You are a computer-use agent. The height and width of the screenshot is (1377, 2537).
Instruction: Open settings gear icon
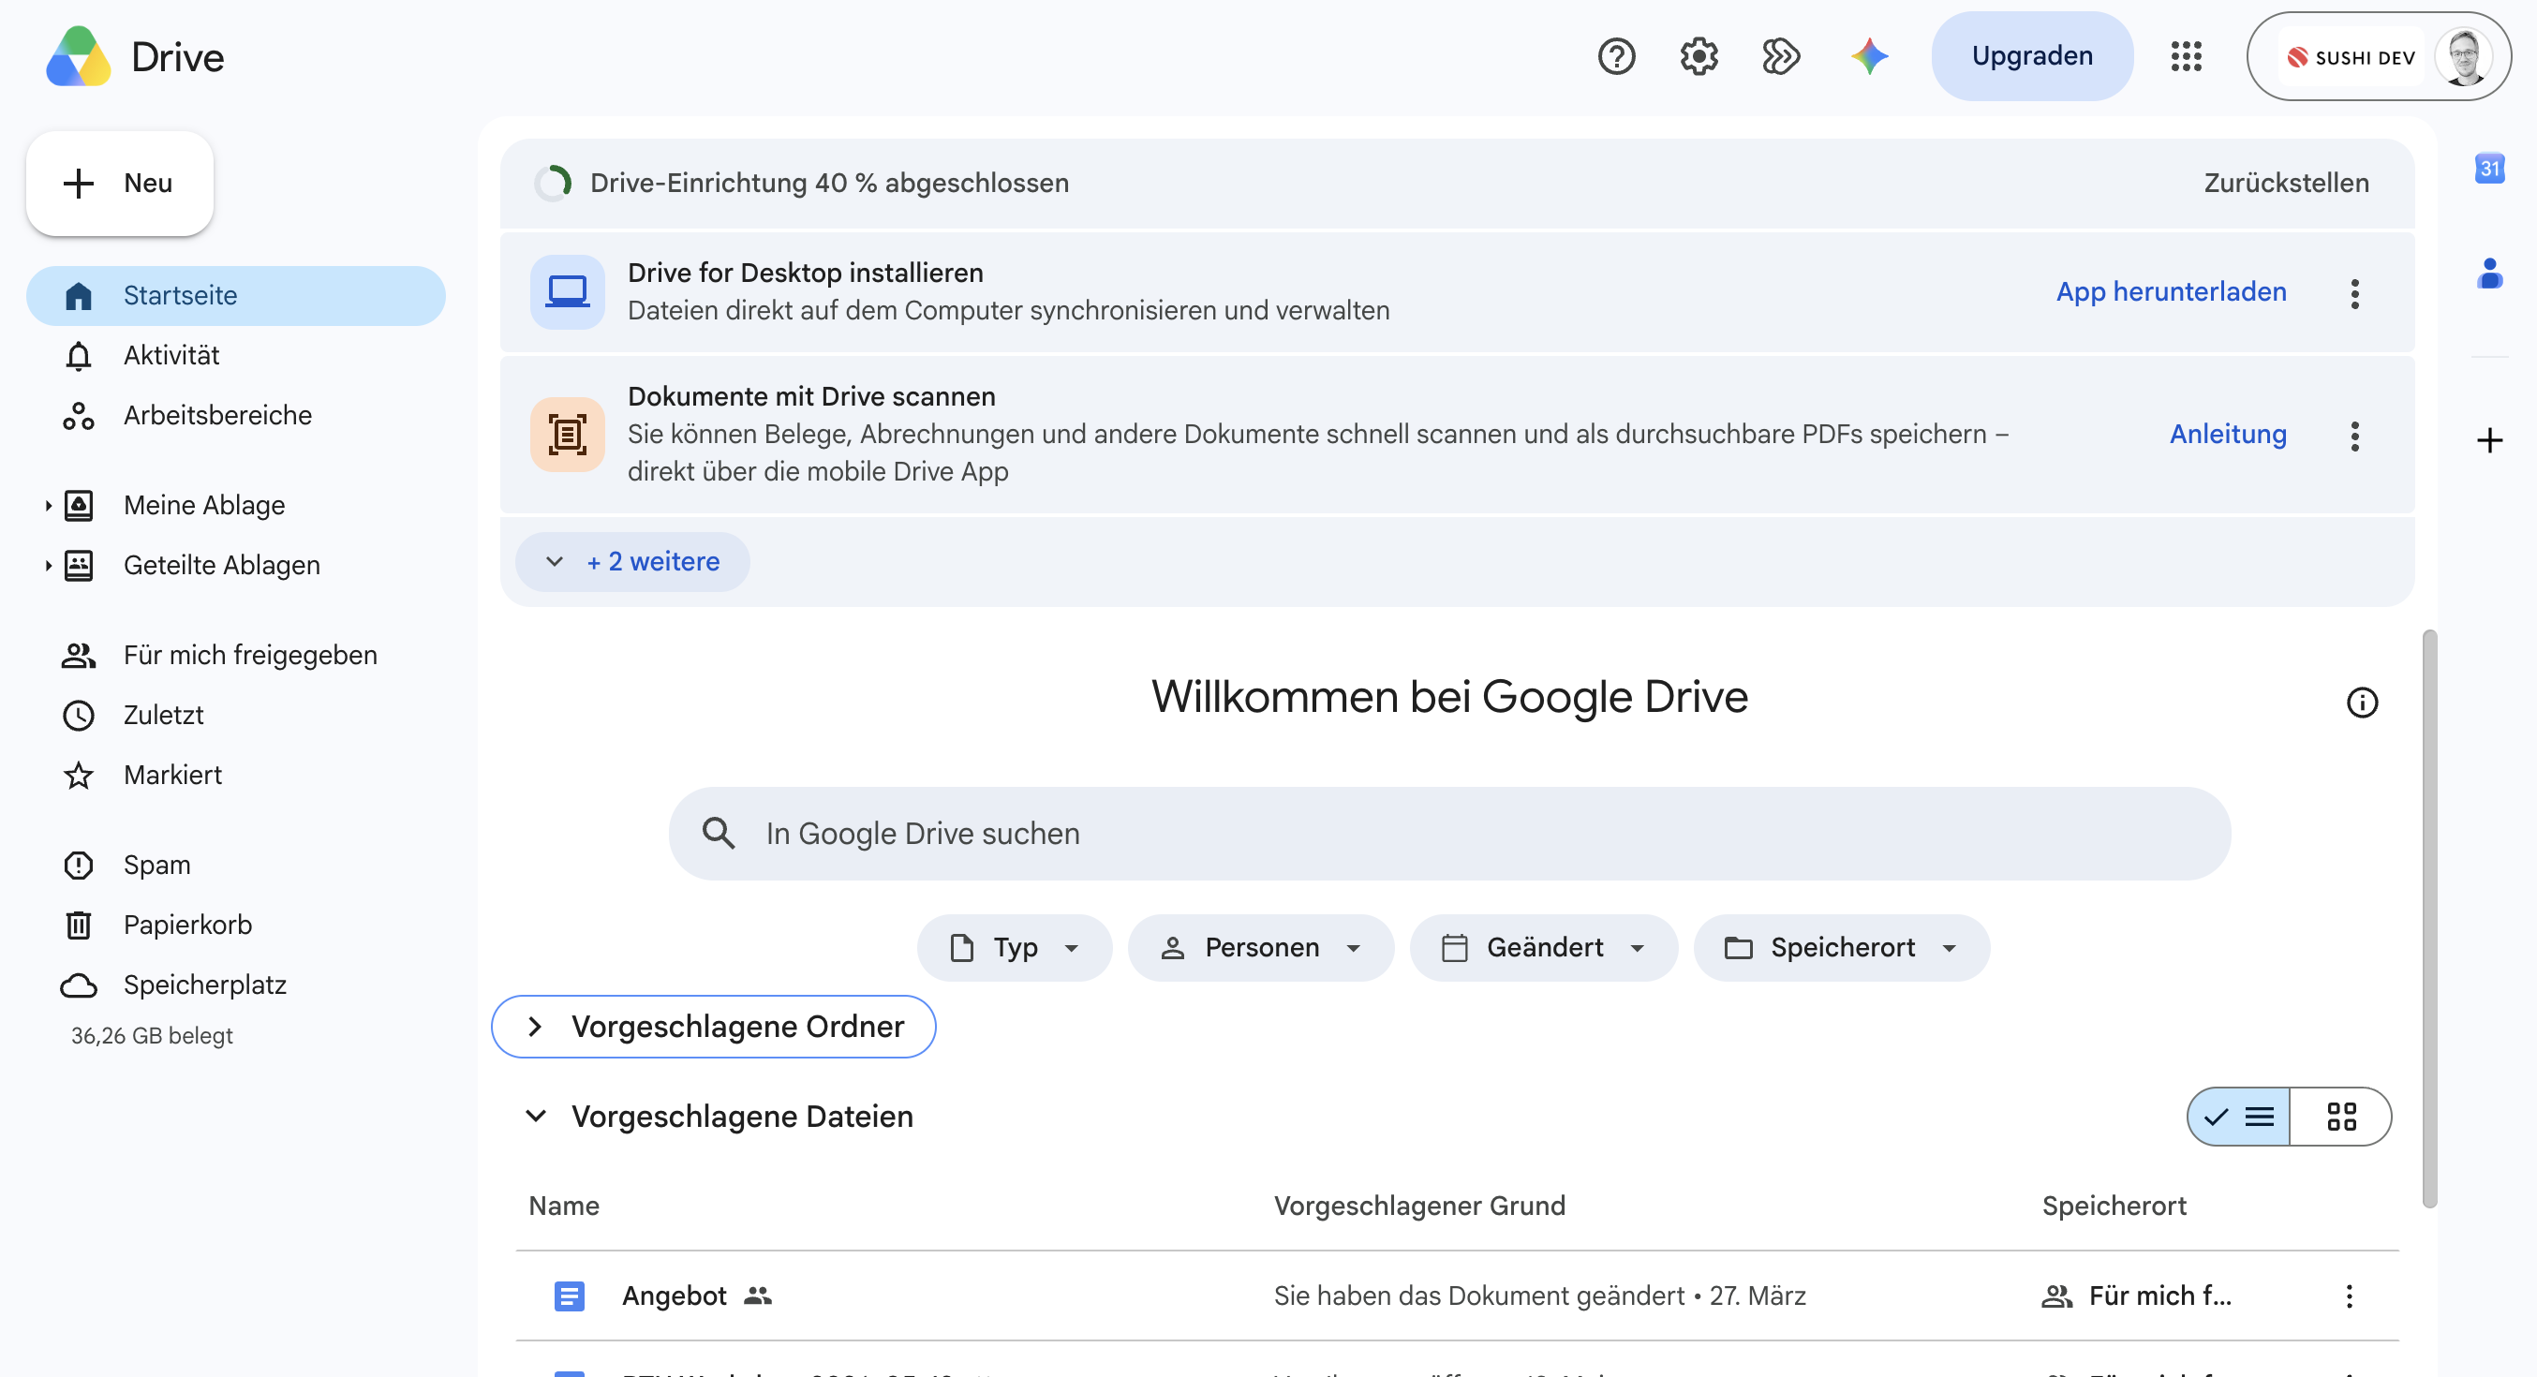[x=1699, y=56]
